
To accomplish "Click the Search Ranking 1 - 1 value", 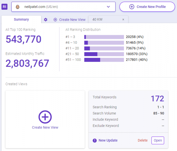I will 161,107.
